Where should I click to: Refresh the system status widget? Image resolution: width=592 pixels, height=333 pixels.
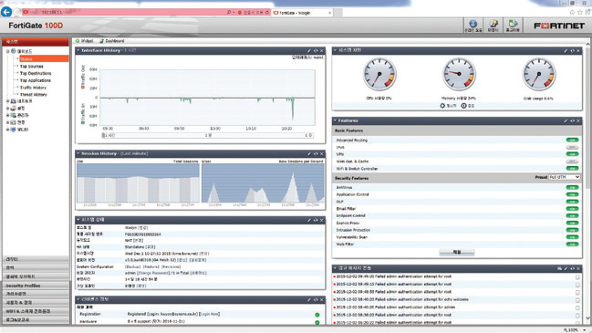[316, 220]
